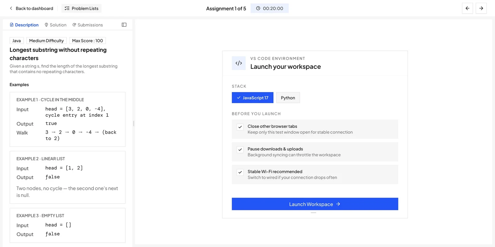
Task: Uncheck Stable Wi-Fi recommended
Action: [240, 172]
